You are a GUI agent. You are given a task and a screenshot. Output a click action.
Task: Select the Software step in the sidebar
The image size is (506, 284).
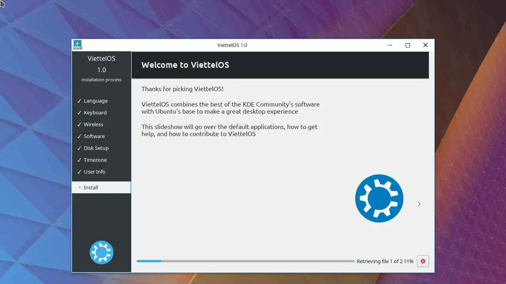pos(101,136)
